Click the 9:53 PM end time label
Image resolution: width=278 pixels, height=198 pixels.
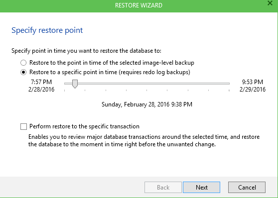[x=253, y=82]
